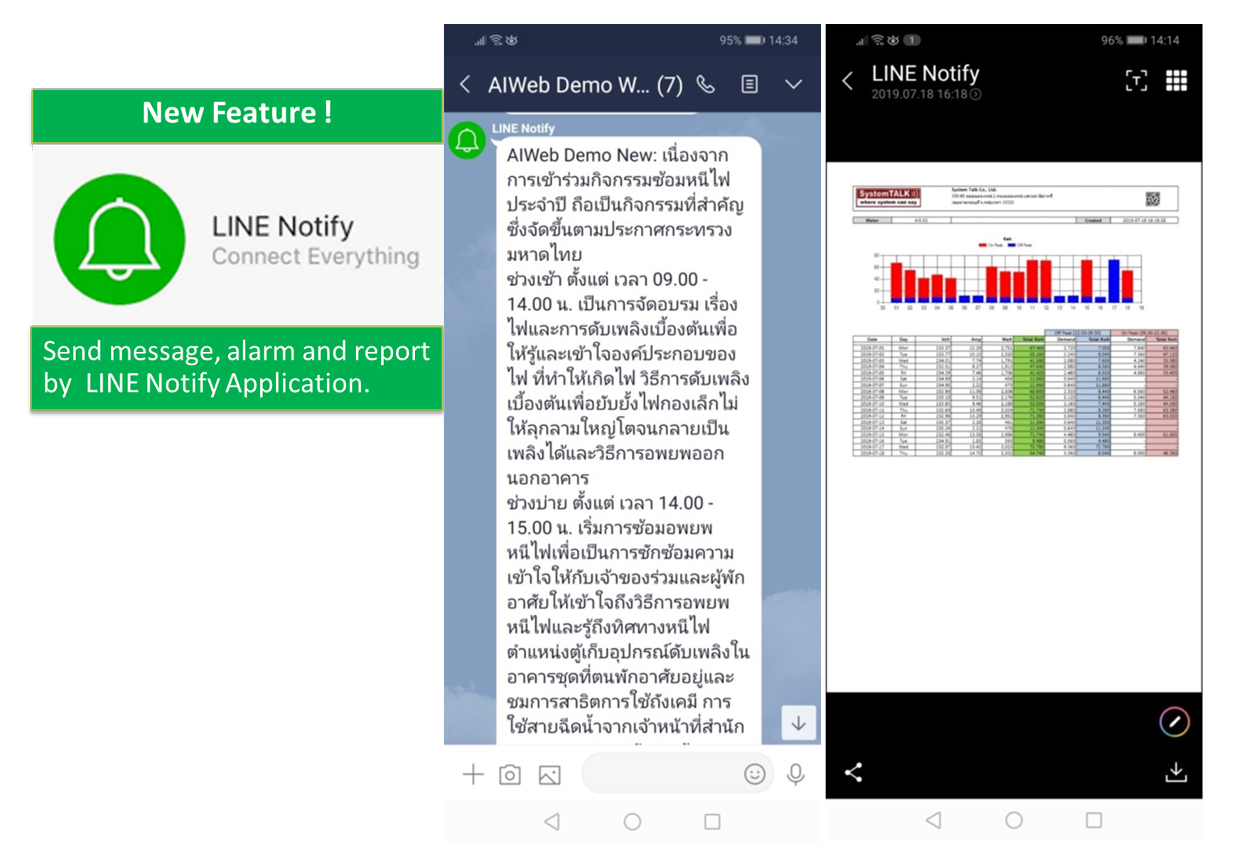Tap the LINE Notify sender name in chat
This screenshot has width=1248, height=853.
[523, 129]
